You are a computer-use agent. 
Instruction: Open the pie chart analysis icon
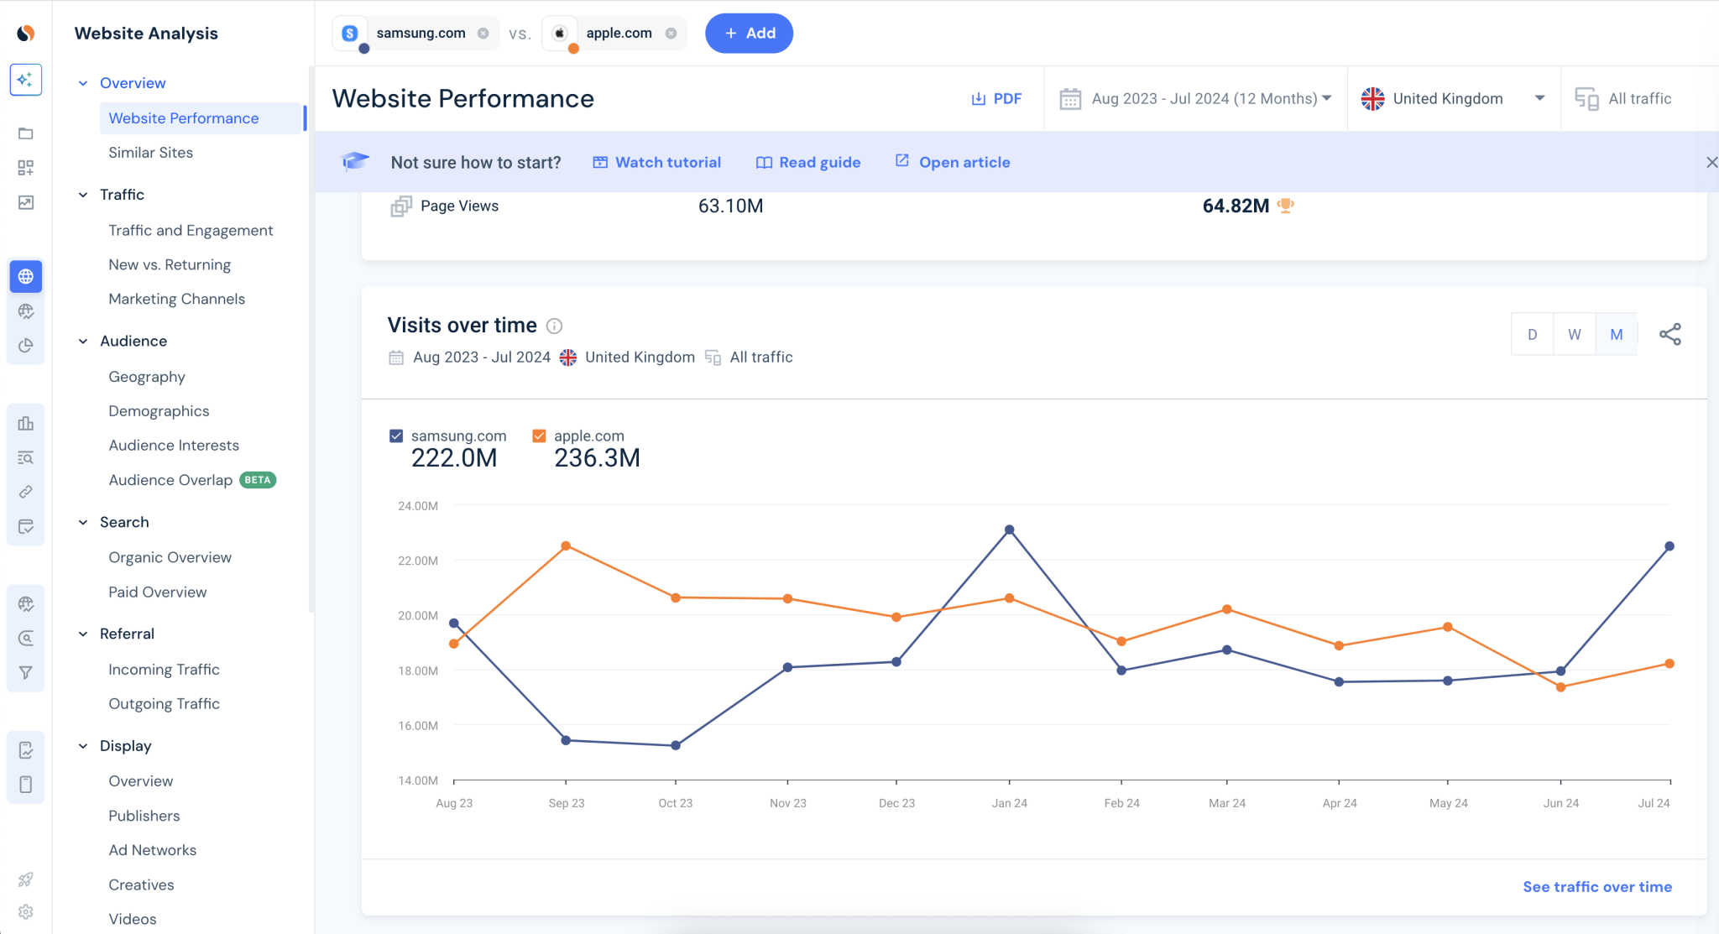pos(26,345)
